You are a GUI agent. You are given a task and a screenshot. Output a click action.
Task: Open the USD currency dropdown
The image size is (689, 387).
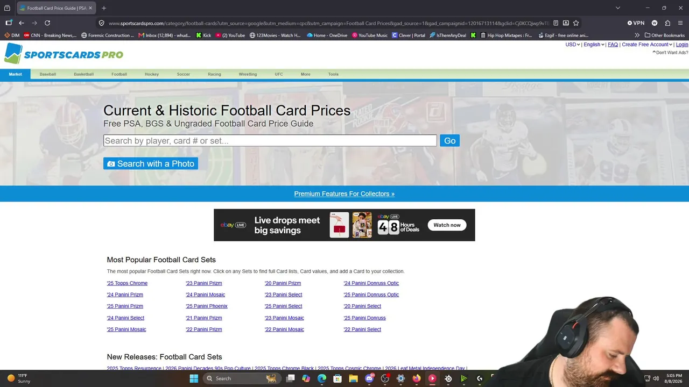[x=573, y=45]
